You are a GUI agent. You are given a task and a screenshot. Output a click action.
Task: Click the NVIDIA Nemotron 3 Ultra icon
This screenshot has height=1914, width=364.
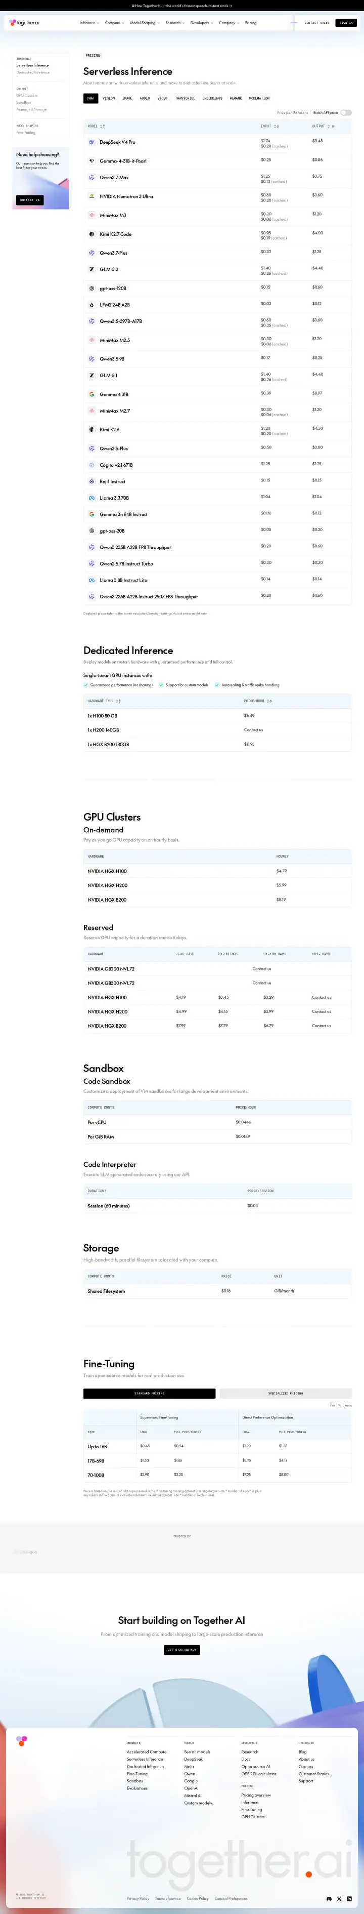pyautogui.click(x=92, y=196)
